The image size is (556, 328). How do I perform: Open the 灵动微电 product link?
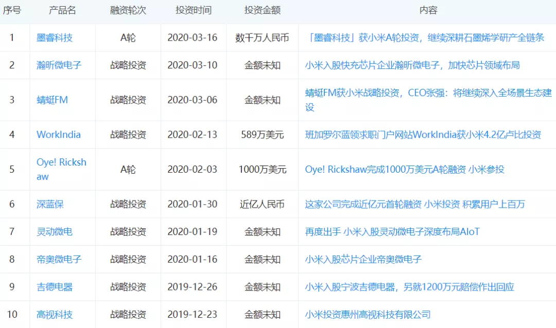(54, 232)
